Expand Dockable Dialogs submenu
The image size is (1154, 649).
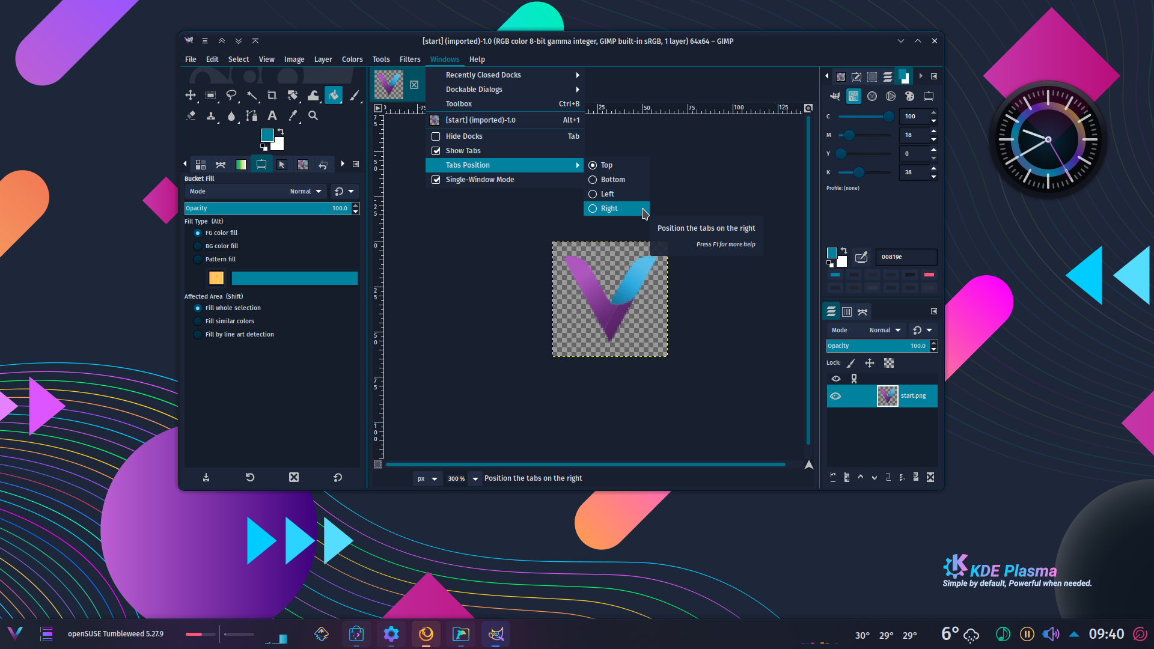point(505,90)
